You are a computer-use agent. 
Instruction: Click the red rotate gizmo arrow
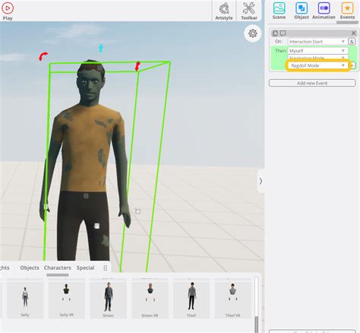pyautogui.click(x=43, y=56)
